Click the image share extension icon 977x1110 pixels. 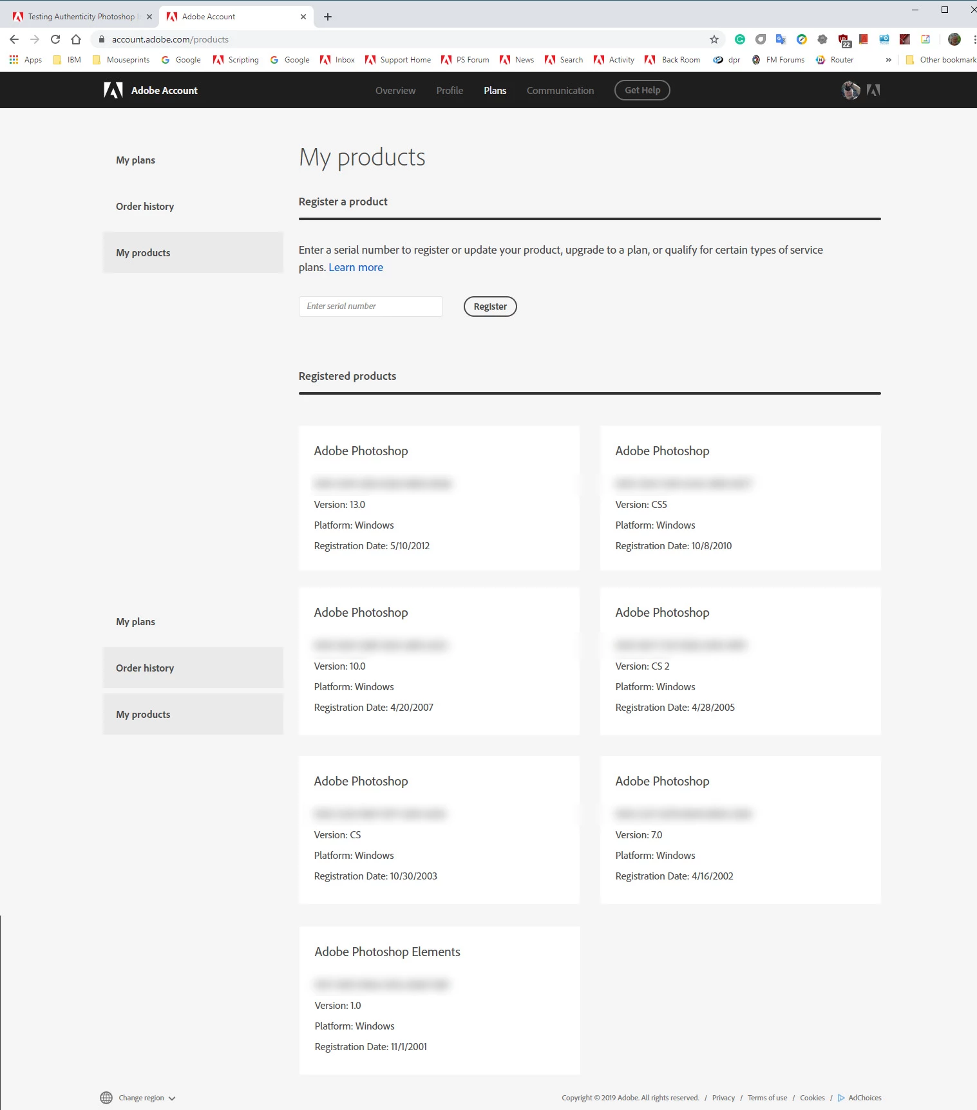coord(925,39)
